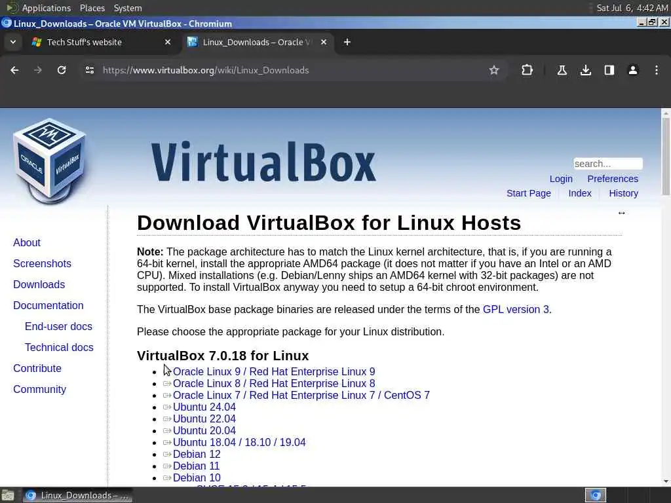671x503 pixels.
Task: Download the Ubuntu 22.04 package
Action: (204, 419)
